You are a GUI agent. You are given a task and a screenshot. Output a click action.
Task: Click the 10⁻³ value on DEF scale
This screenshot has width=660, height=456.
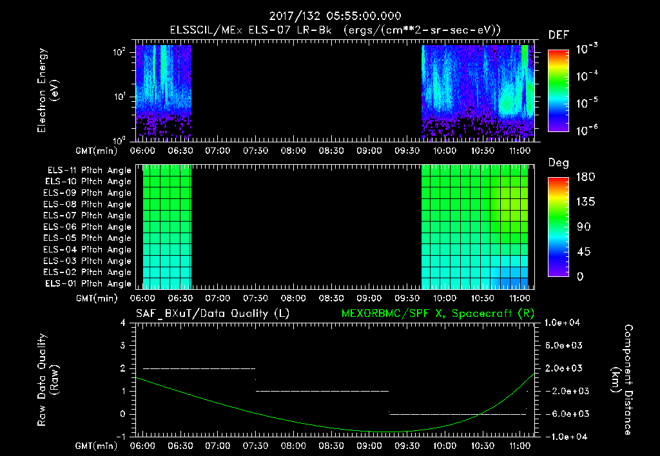point(587,49)
